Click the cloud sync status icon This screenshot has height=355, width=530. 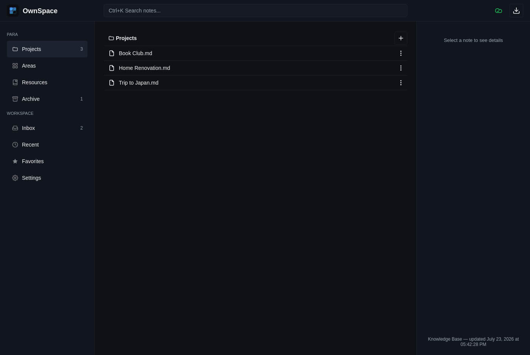click(x=499, y=11)
